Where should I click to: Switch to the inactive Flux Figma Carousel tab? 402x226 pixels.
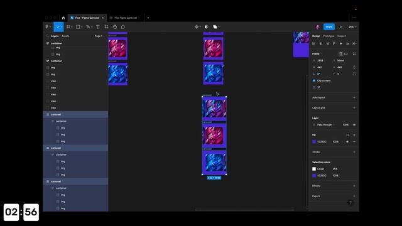coord(126,18)
